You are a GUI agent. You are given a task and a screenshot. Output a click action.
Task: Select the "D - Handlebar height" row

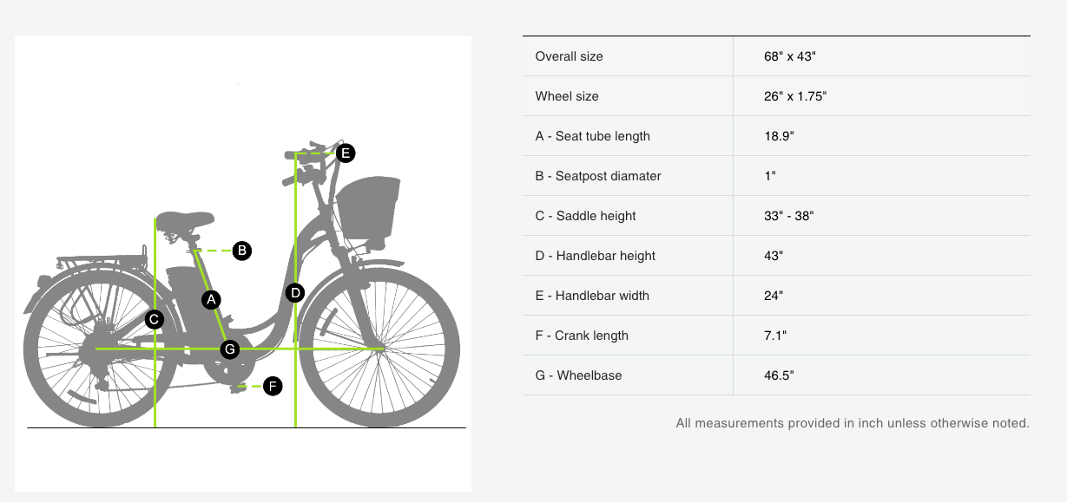595,256
